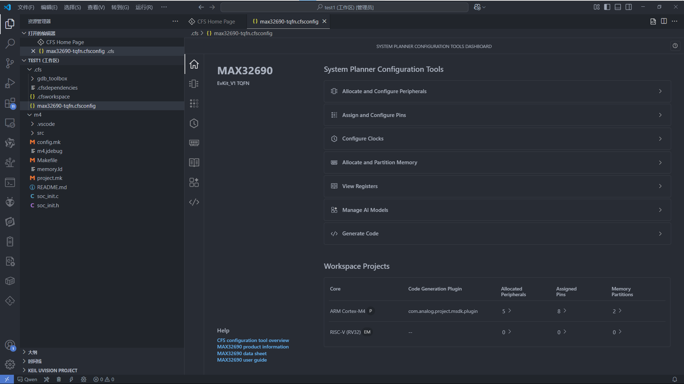Toggle the secondary side bar layout button
Viewport: 684px width, 384px height.
[629, 7]
